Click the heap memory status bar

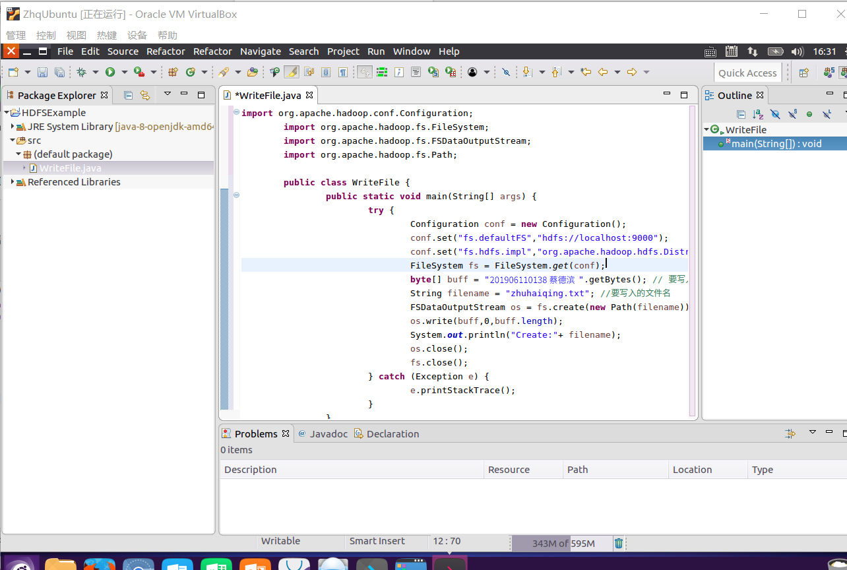pos(563,543)
